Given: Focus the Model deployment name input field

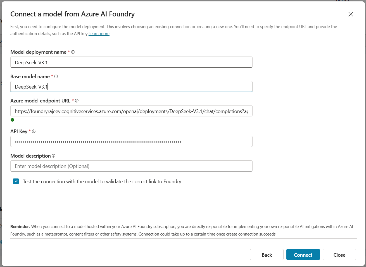Looking at the screenshot, I should tap(131, 62).
